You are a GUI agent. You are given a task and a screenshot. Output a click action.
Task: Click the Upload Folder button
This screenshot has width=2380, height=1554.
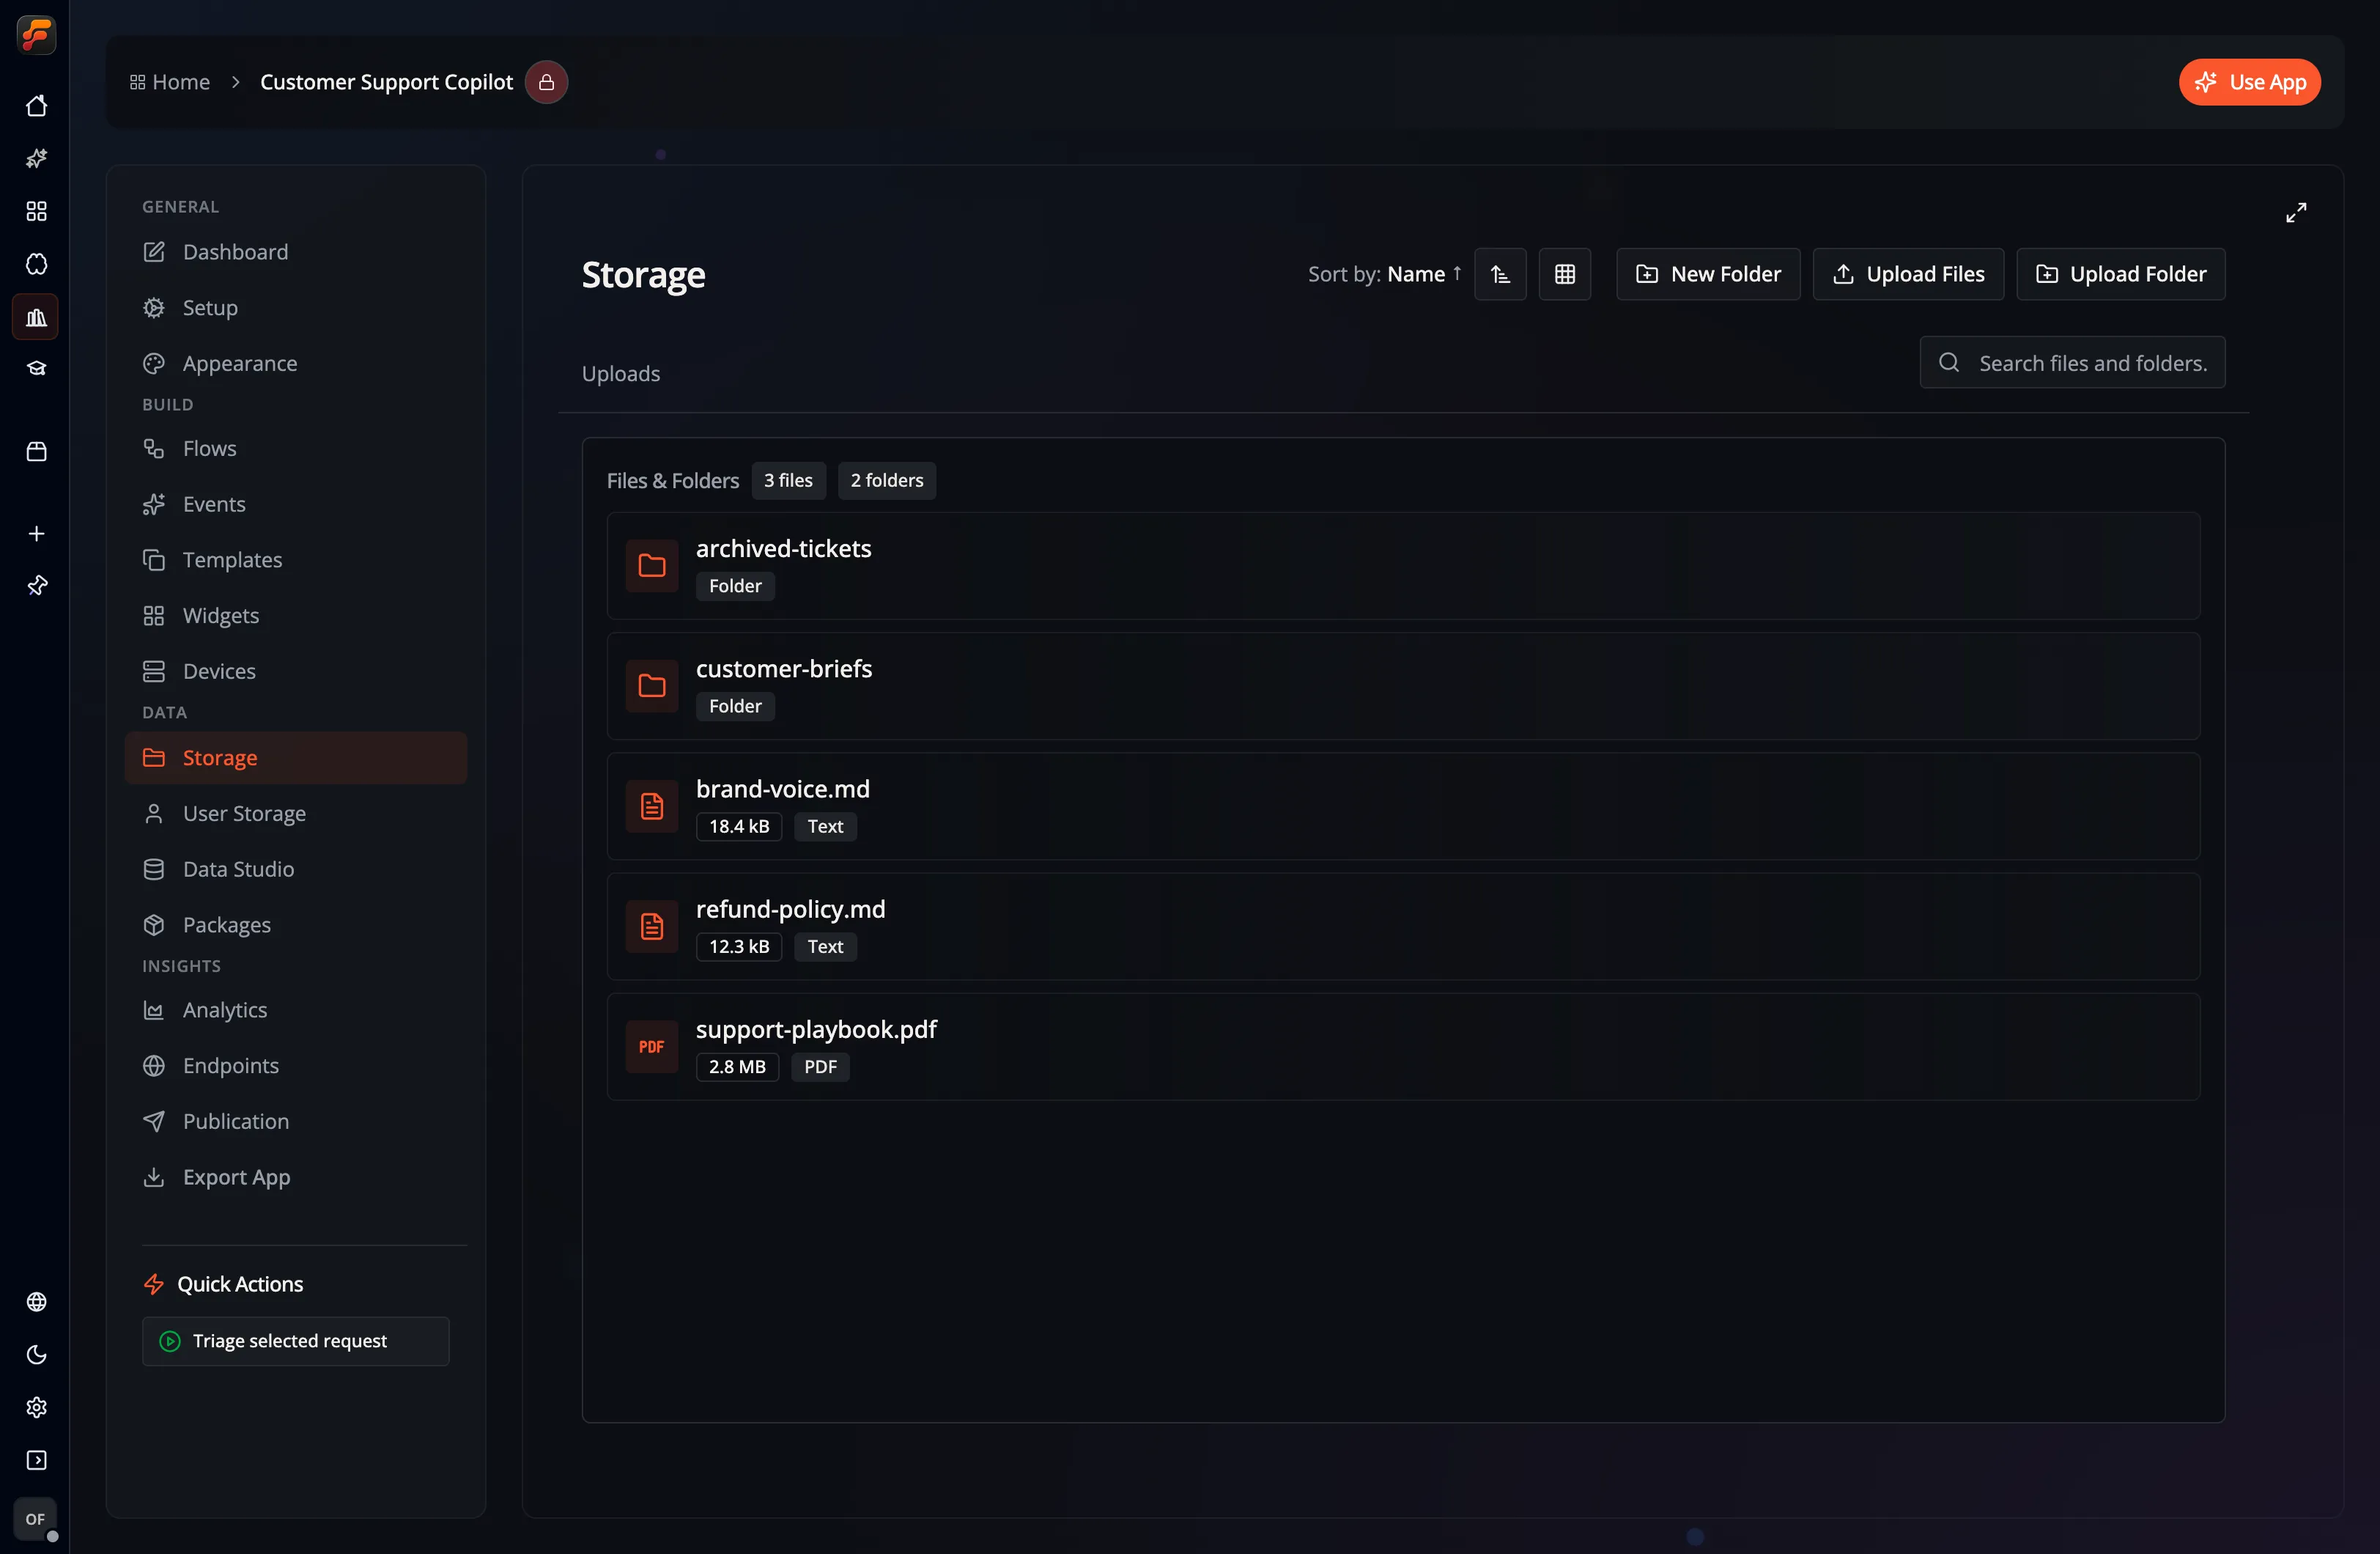pyautogui.click(x=2120, y=274)
